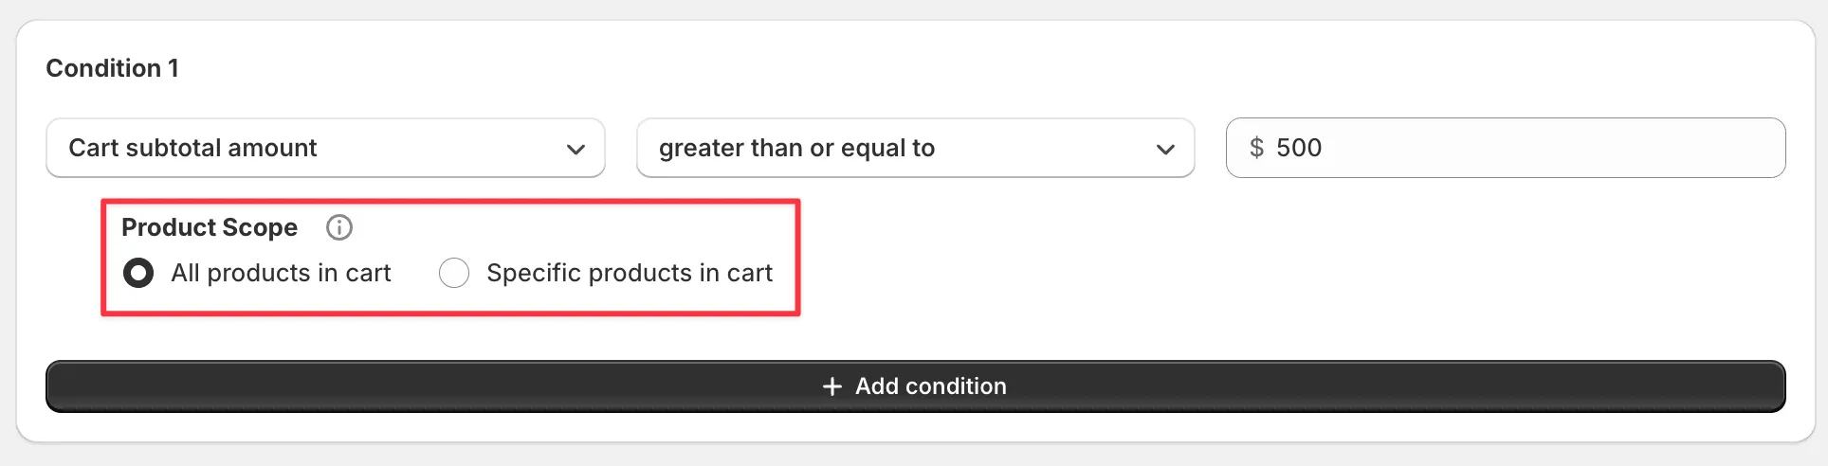Image resolution: width=1828 pixels, height=466 pixels.
Task: Click the amount input field showing 500
Action: pyautogui.click(x=1517, y=148)
